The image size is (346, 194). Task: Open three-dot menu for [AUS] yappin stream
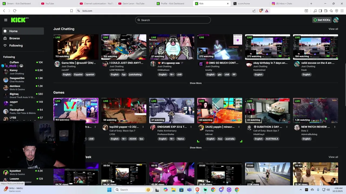click(239, 127)
